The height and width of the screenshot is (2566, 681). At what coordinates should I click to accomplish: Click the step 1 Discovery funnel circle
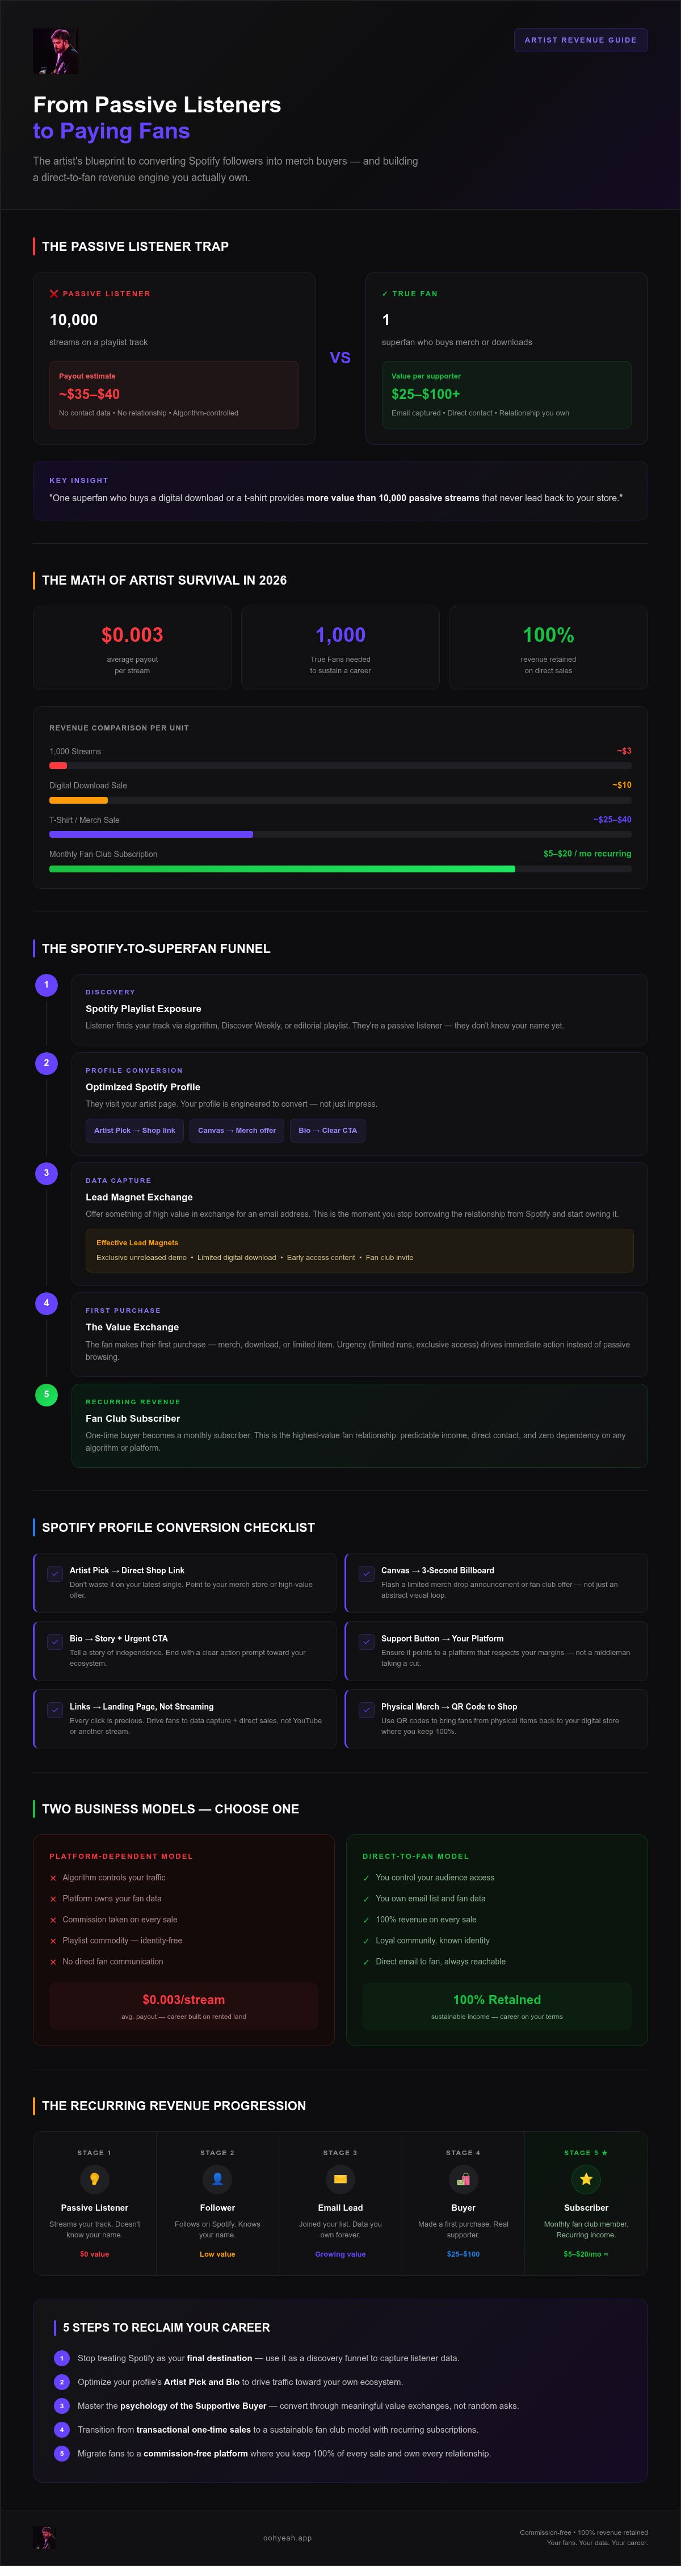pyautogui.click(x=46, y=984)
